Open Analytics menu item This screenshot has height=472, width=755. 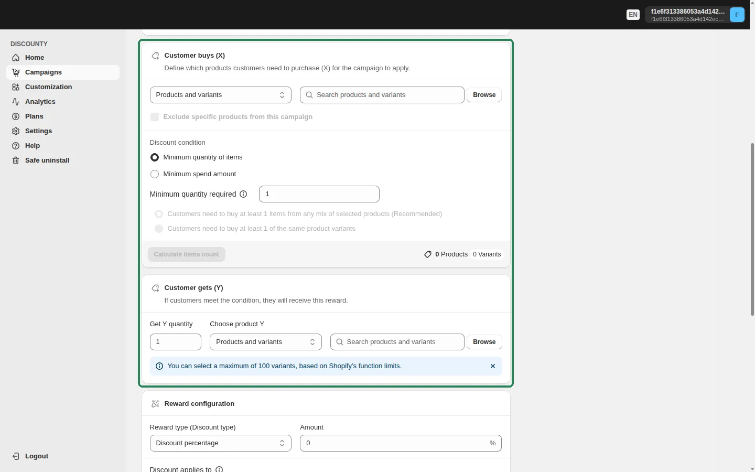[x=63, y=102]
